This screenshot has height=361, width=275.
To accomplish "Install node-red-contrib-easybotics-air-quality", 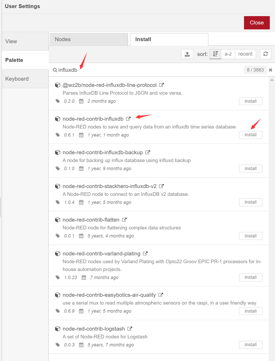I will (251, 311).
